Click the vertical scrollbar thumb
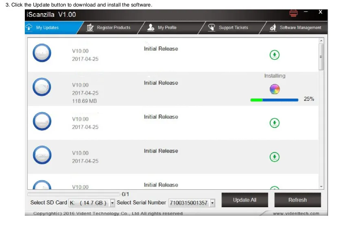The image size is (354, 228). [x=321, y=57]
